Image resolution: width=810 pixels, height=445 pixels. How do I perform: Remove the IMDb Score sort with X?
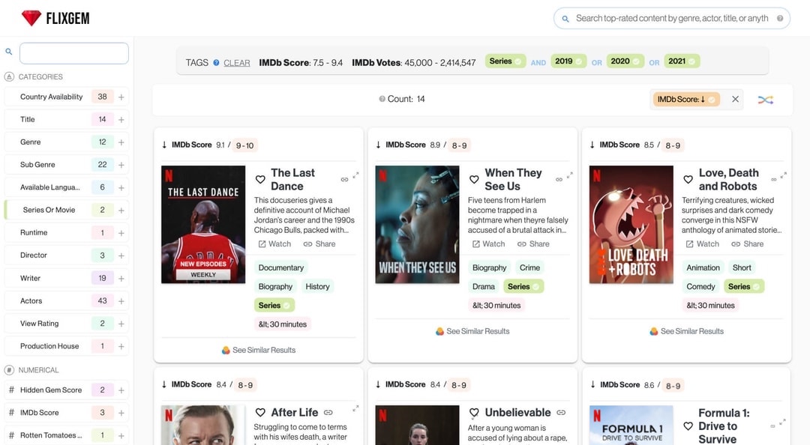(735, 99)
